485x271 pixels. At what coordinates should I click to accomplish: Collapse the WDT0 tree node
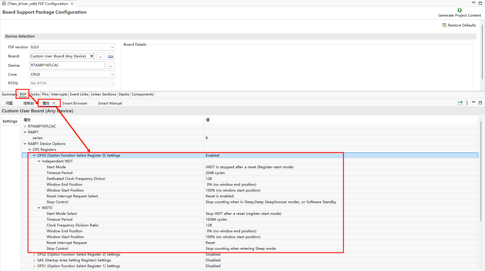39,208
